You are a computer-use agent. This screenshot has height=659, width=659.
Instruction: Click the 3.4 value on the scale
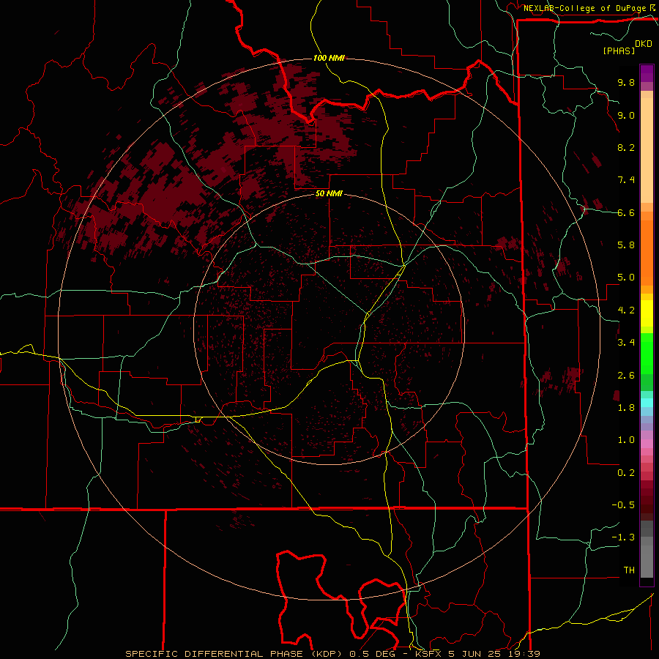click(626, 343)
